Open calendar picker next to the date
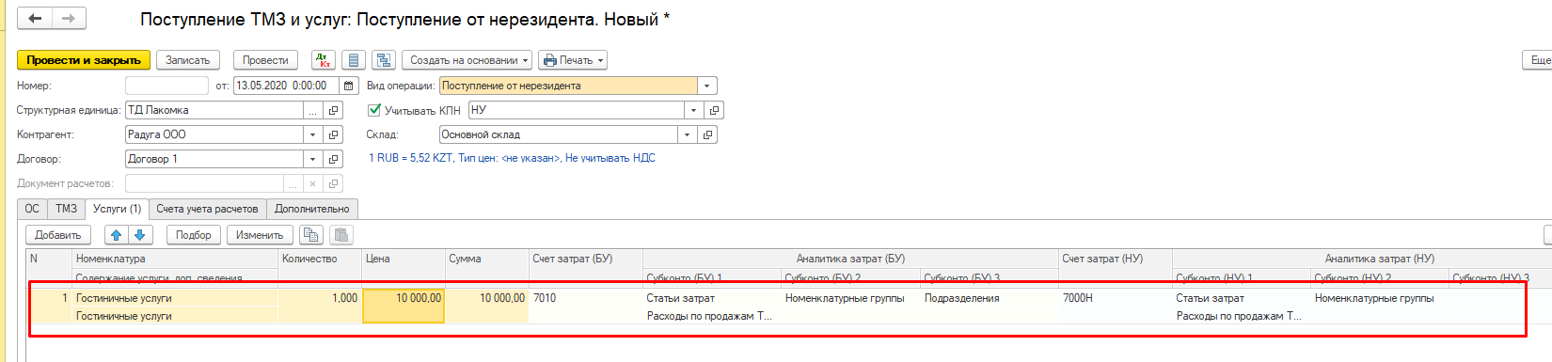 point(349,86)
